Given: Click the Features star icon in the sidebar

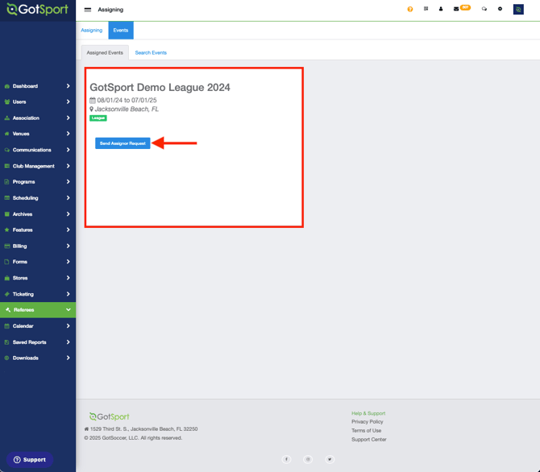Looking at the screenshot, I should click(7, 230).
